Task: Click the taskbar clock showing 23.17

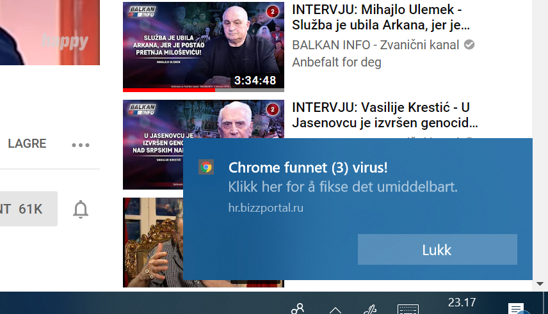Action: tap(462, 302)
